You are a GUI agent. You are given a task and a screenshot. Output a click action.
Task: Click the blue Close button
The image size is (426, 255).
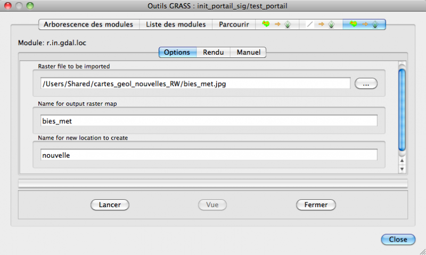click(x=398, y=240)
